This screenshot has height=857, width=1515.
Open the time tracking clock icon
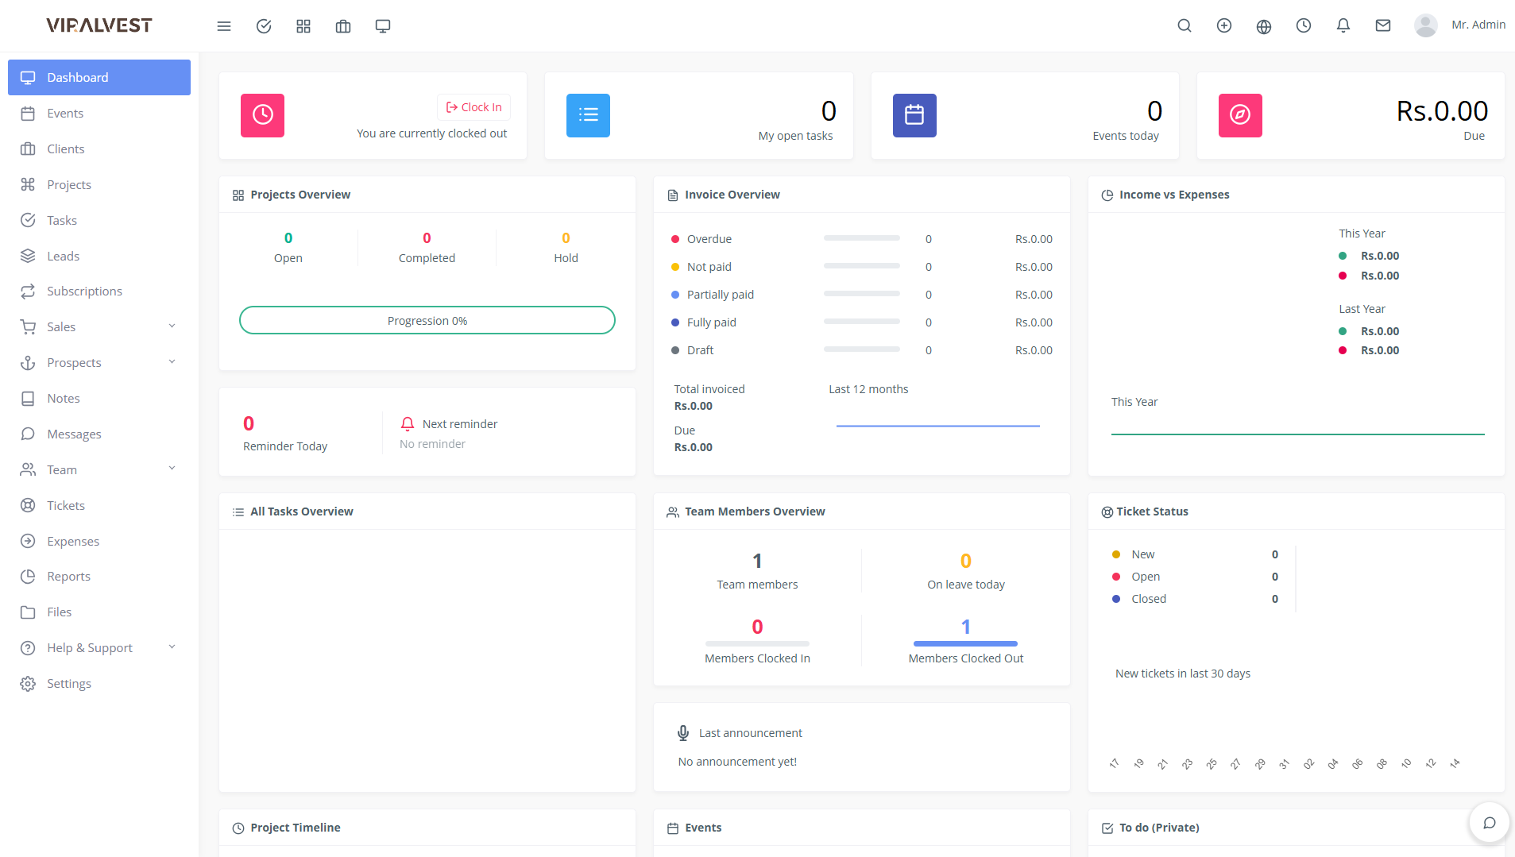coord(1303,25)
